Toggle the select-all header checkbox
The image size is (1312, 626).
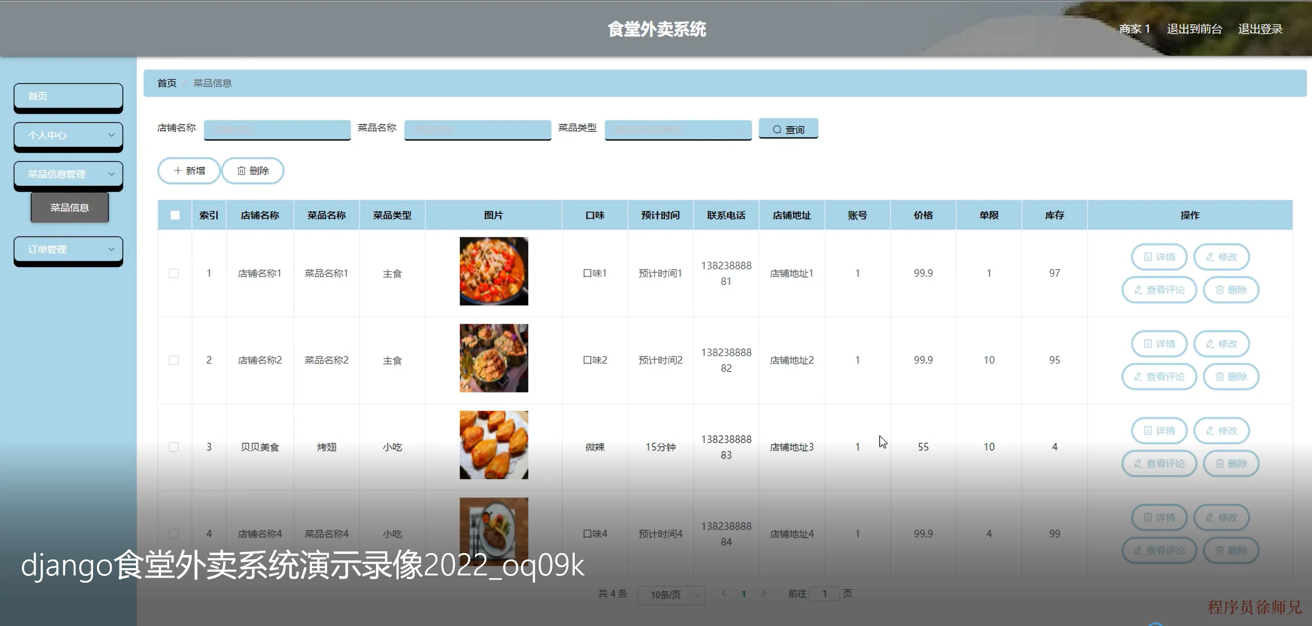point(175,215)
